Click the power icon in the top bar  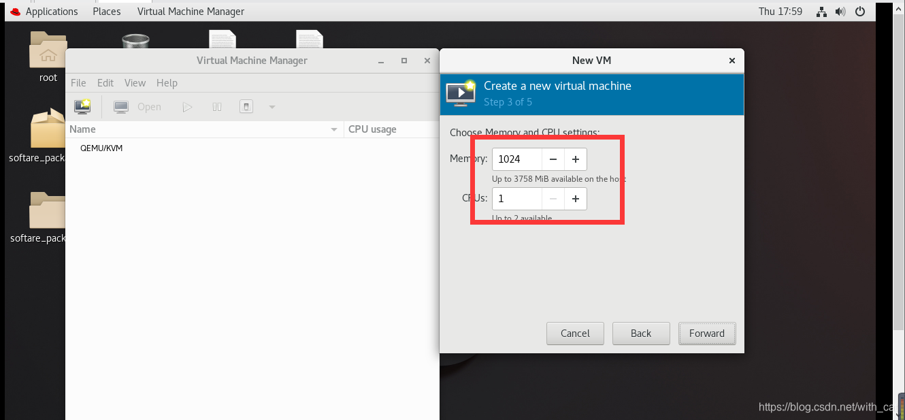click(860, 12)
